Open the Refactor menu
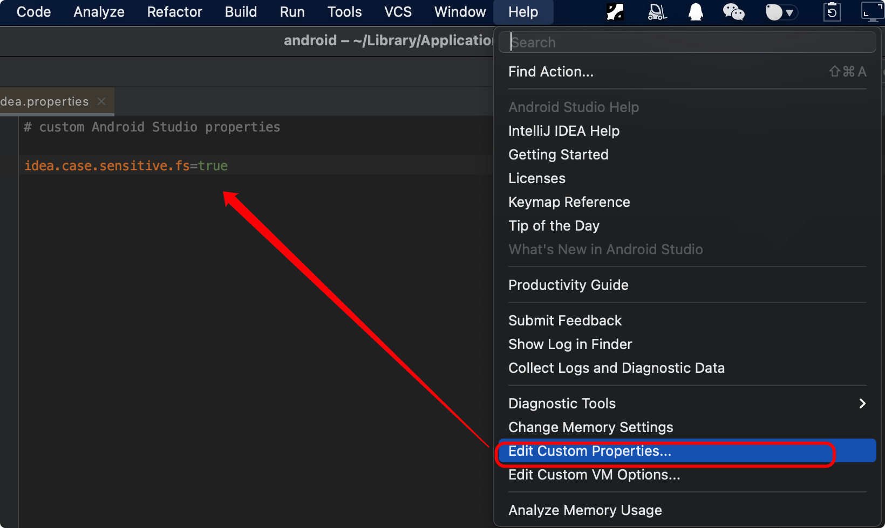Viewport: 885px width, 528px height. pos(175,12)
